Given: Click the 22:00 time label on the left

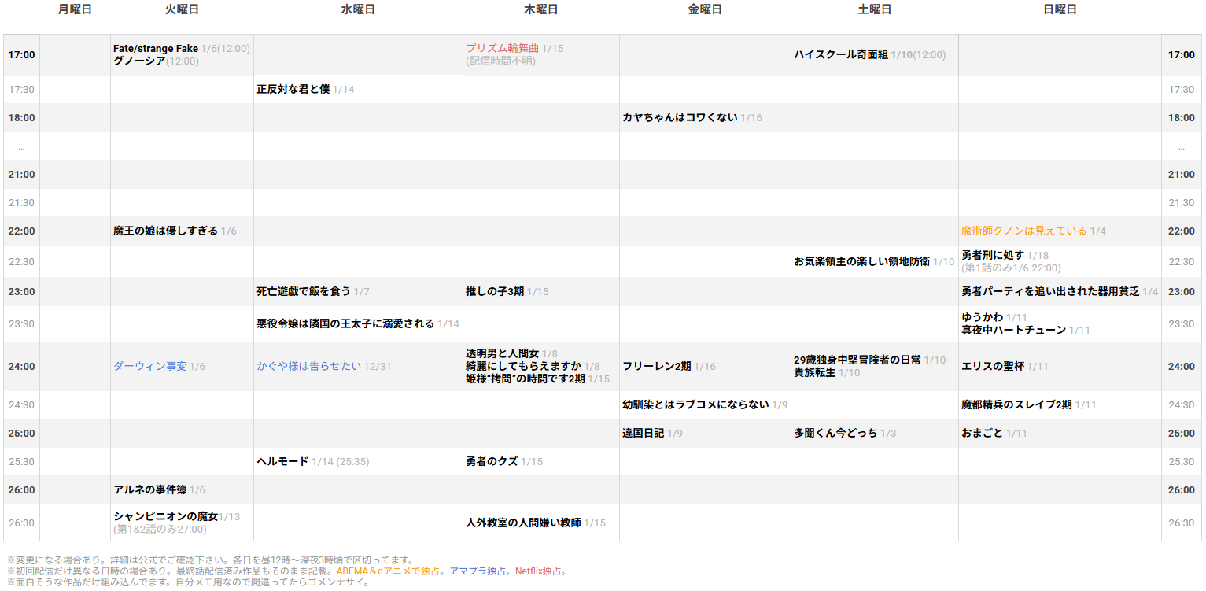Looking at the screenshot, I should click(22, 231).
